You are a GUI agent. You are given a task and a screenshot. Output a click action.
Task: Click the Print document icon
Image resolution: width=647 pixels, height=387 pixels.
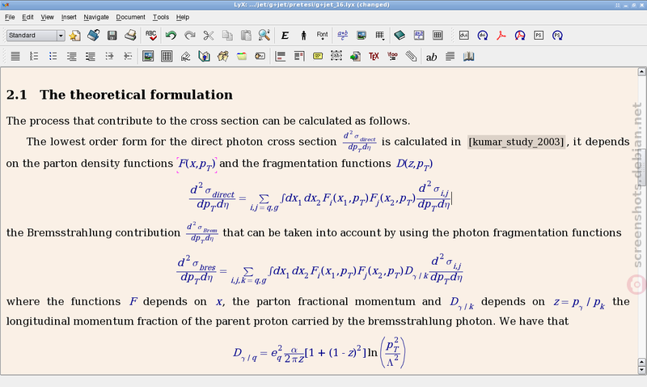(x=130, y=36)
